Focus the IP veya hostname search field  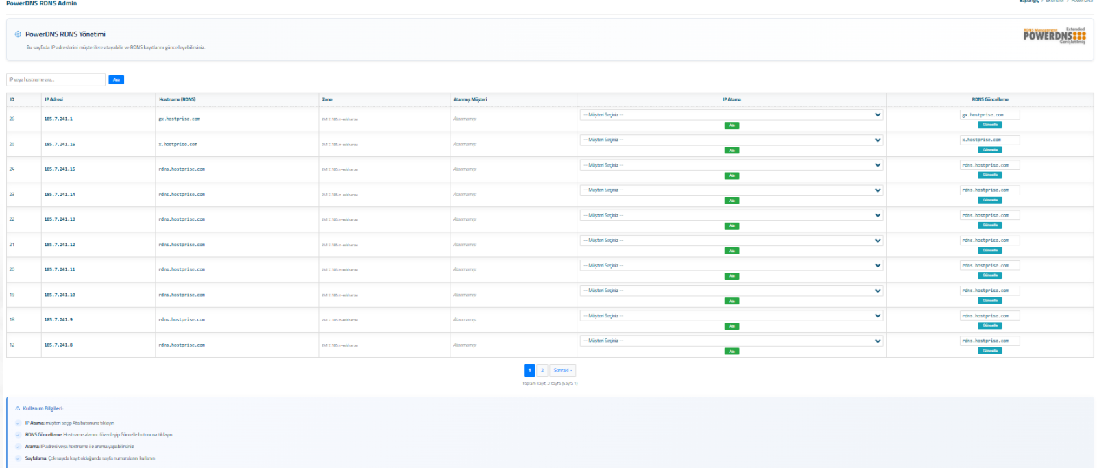[56, 80]
